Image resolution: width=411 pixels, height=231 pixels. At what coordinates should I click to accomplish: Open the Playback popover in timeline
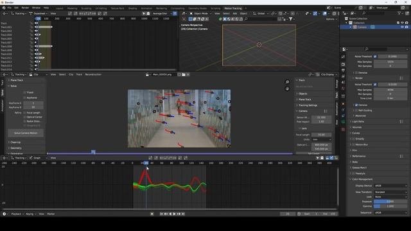tap(16, 214)
